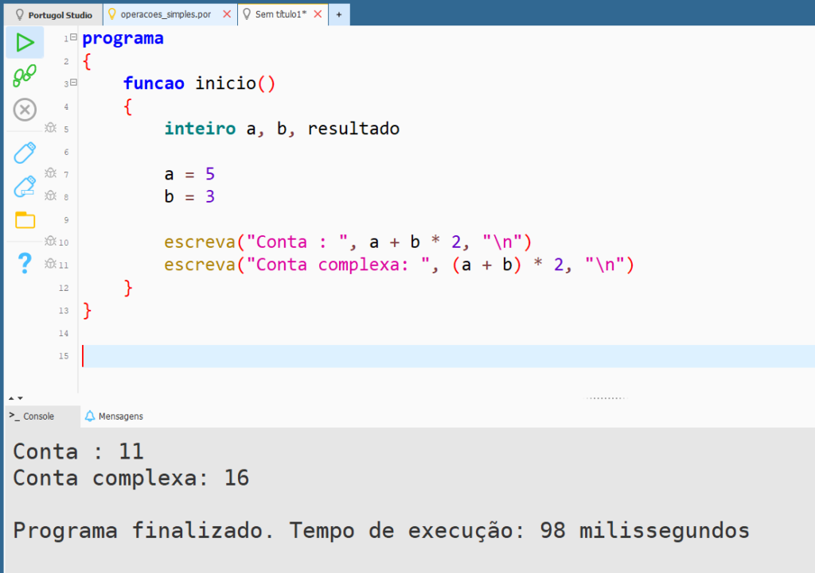Toggle breakpoint bug icon on line 5

[x=50, y=128]
